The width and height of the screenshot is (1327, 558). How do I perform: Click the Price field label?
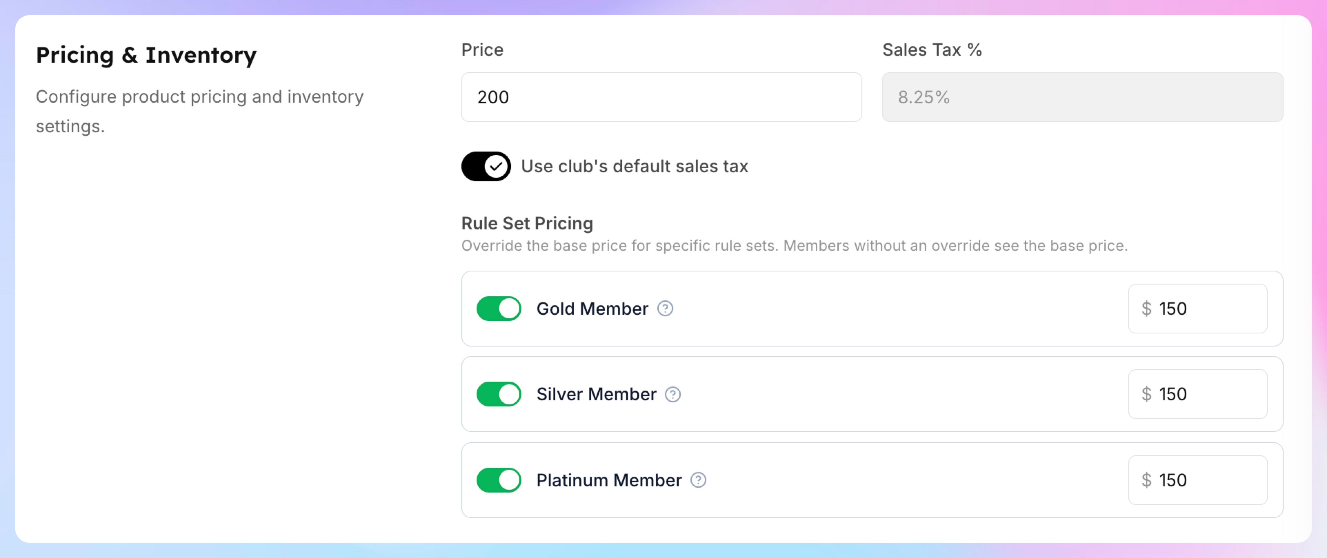pyautogui.click(x=482, y=50)
